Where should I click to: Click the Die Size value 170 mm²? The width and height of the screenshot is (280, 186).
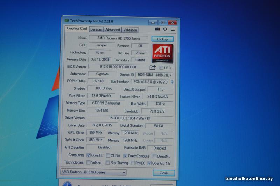pyautogui.click(x=140, y=53)
